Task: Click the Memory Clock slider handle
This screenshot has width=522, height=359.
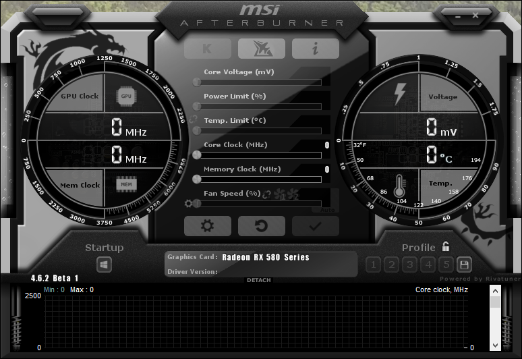Action: coord(197,179)
